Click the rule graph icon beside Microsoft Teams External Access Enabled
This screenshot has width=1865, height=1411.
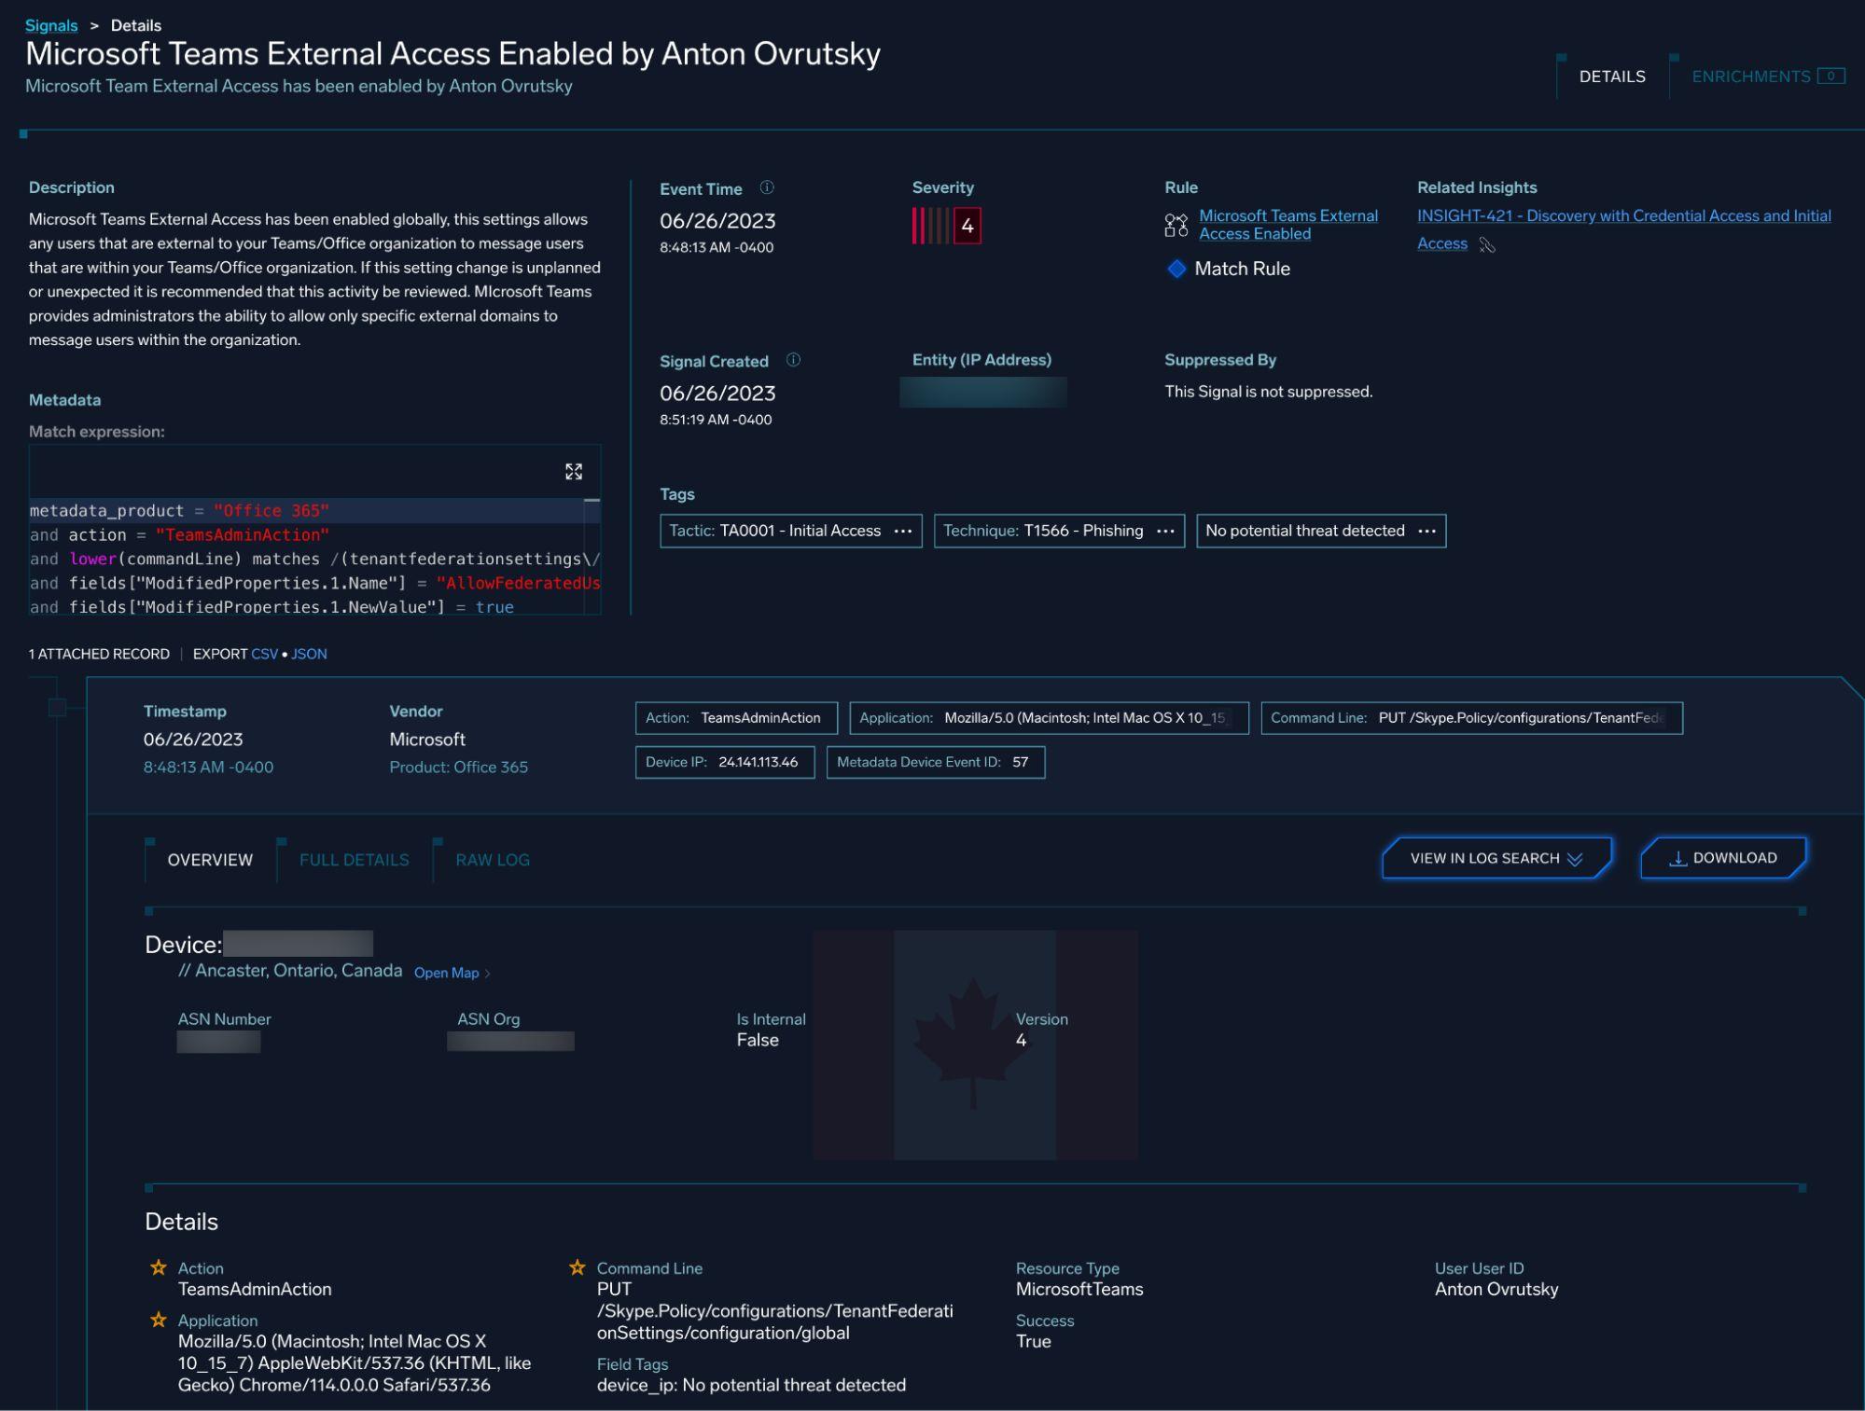click(1175, 225)
